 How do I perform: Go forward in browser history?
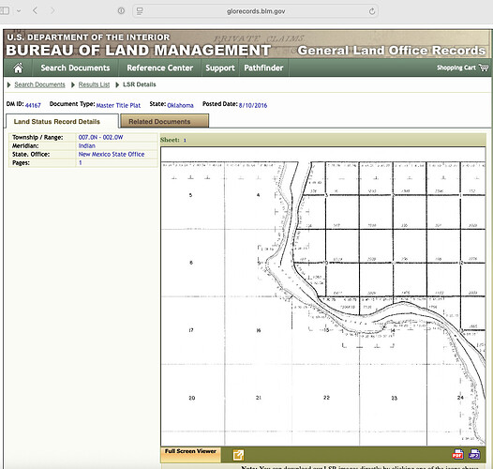(x=52, y=10)
